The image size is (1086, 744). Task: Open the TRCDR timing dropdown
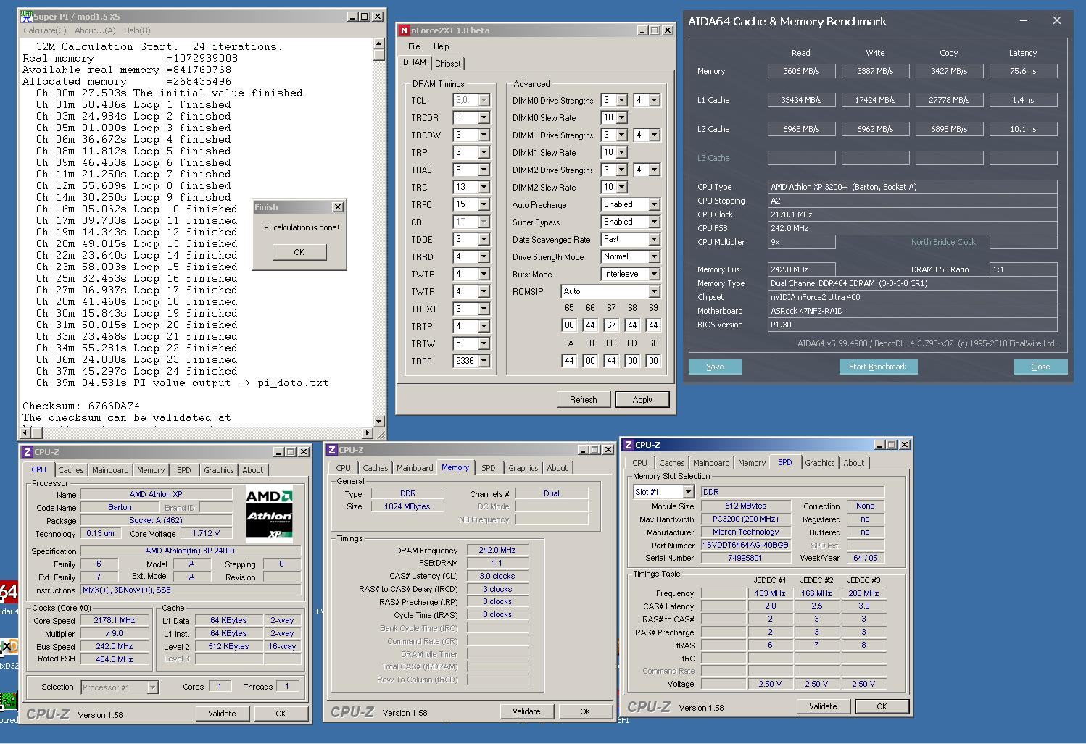[x=484, y=117]
